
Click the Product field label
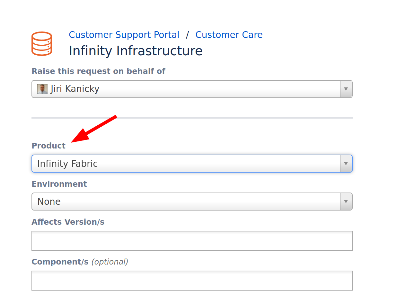[49, 146]
